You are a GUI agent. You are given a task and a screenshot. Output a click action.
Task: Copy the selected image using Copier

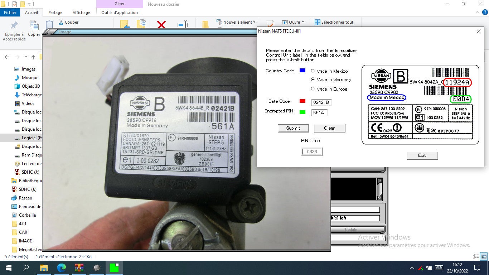click(x=34, y=29)
